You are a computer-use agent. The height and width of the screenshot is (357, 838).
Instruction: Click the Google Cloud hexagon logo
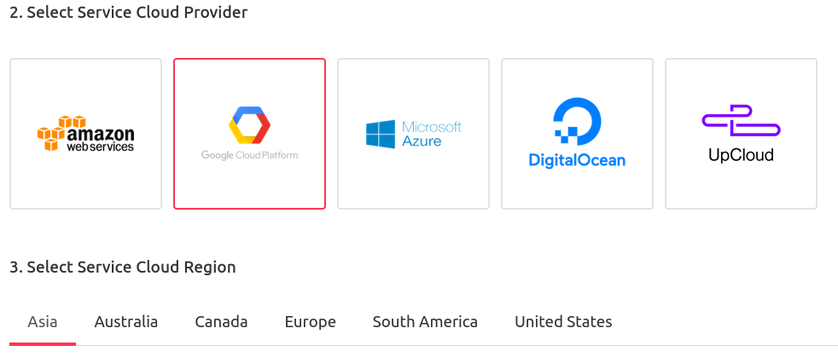249,125
